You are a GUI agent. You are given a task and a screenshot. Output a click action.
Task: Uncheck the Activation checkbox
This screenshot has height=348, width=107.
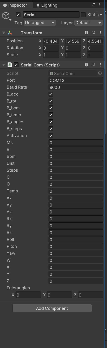[x=51, y=136]
